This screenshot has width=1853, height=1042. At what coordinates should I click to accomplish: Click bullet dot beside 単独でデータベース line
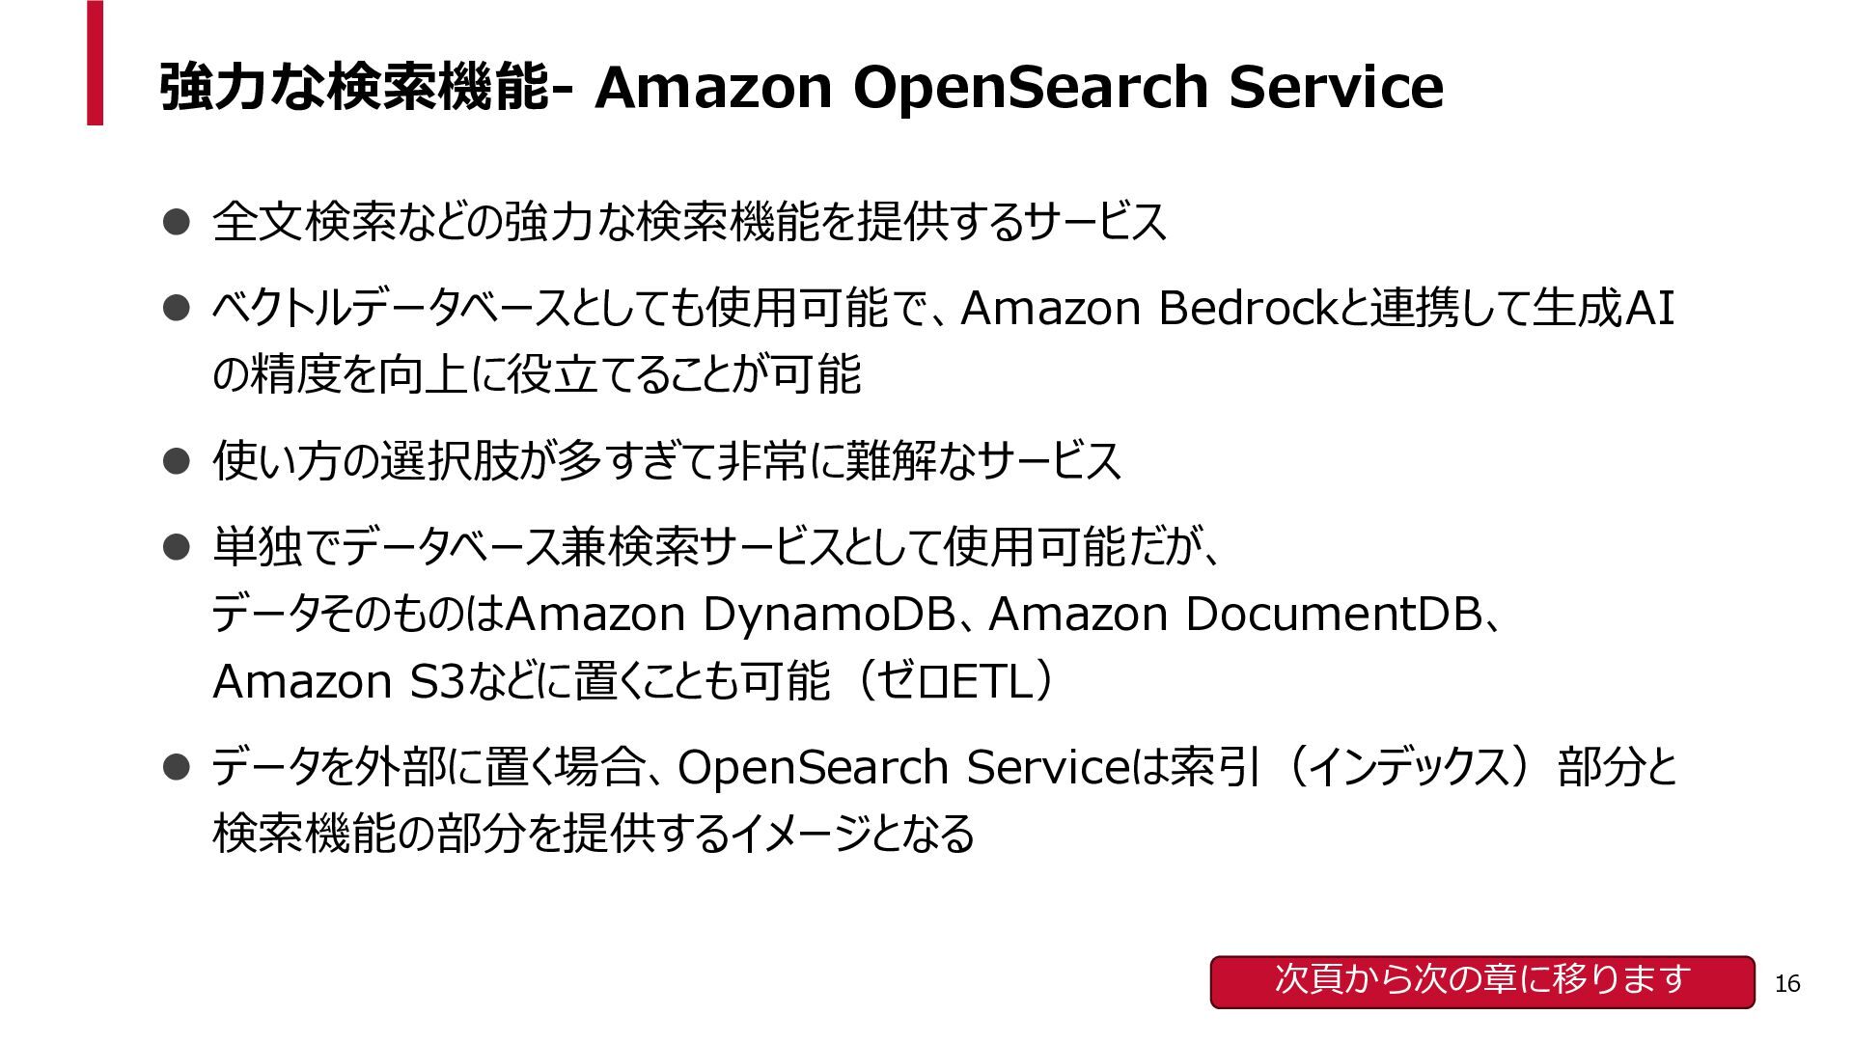click(x=175, y=548)
